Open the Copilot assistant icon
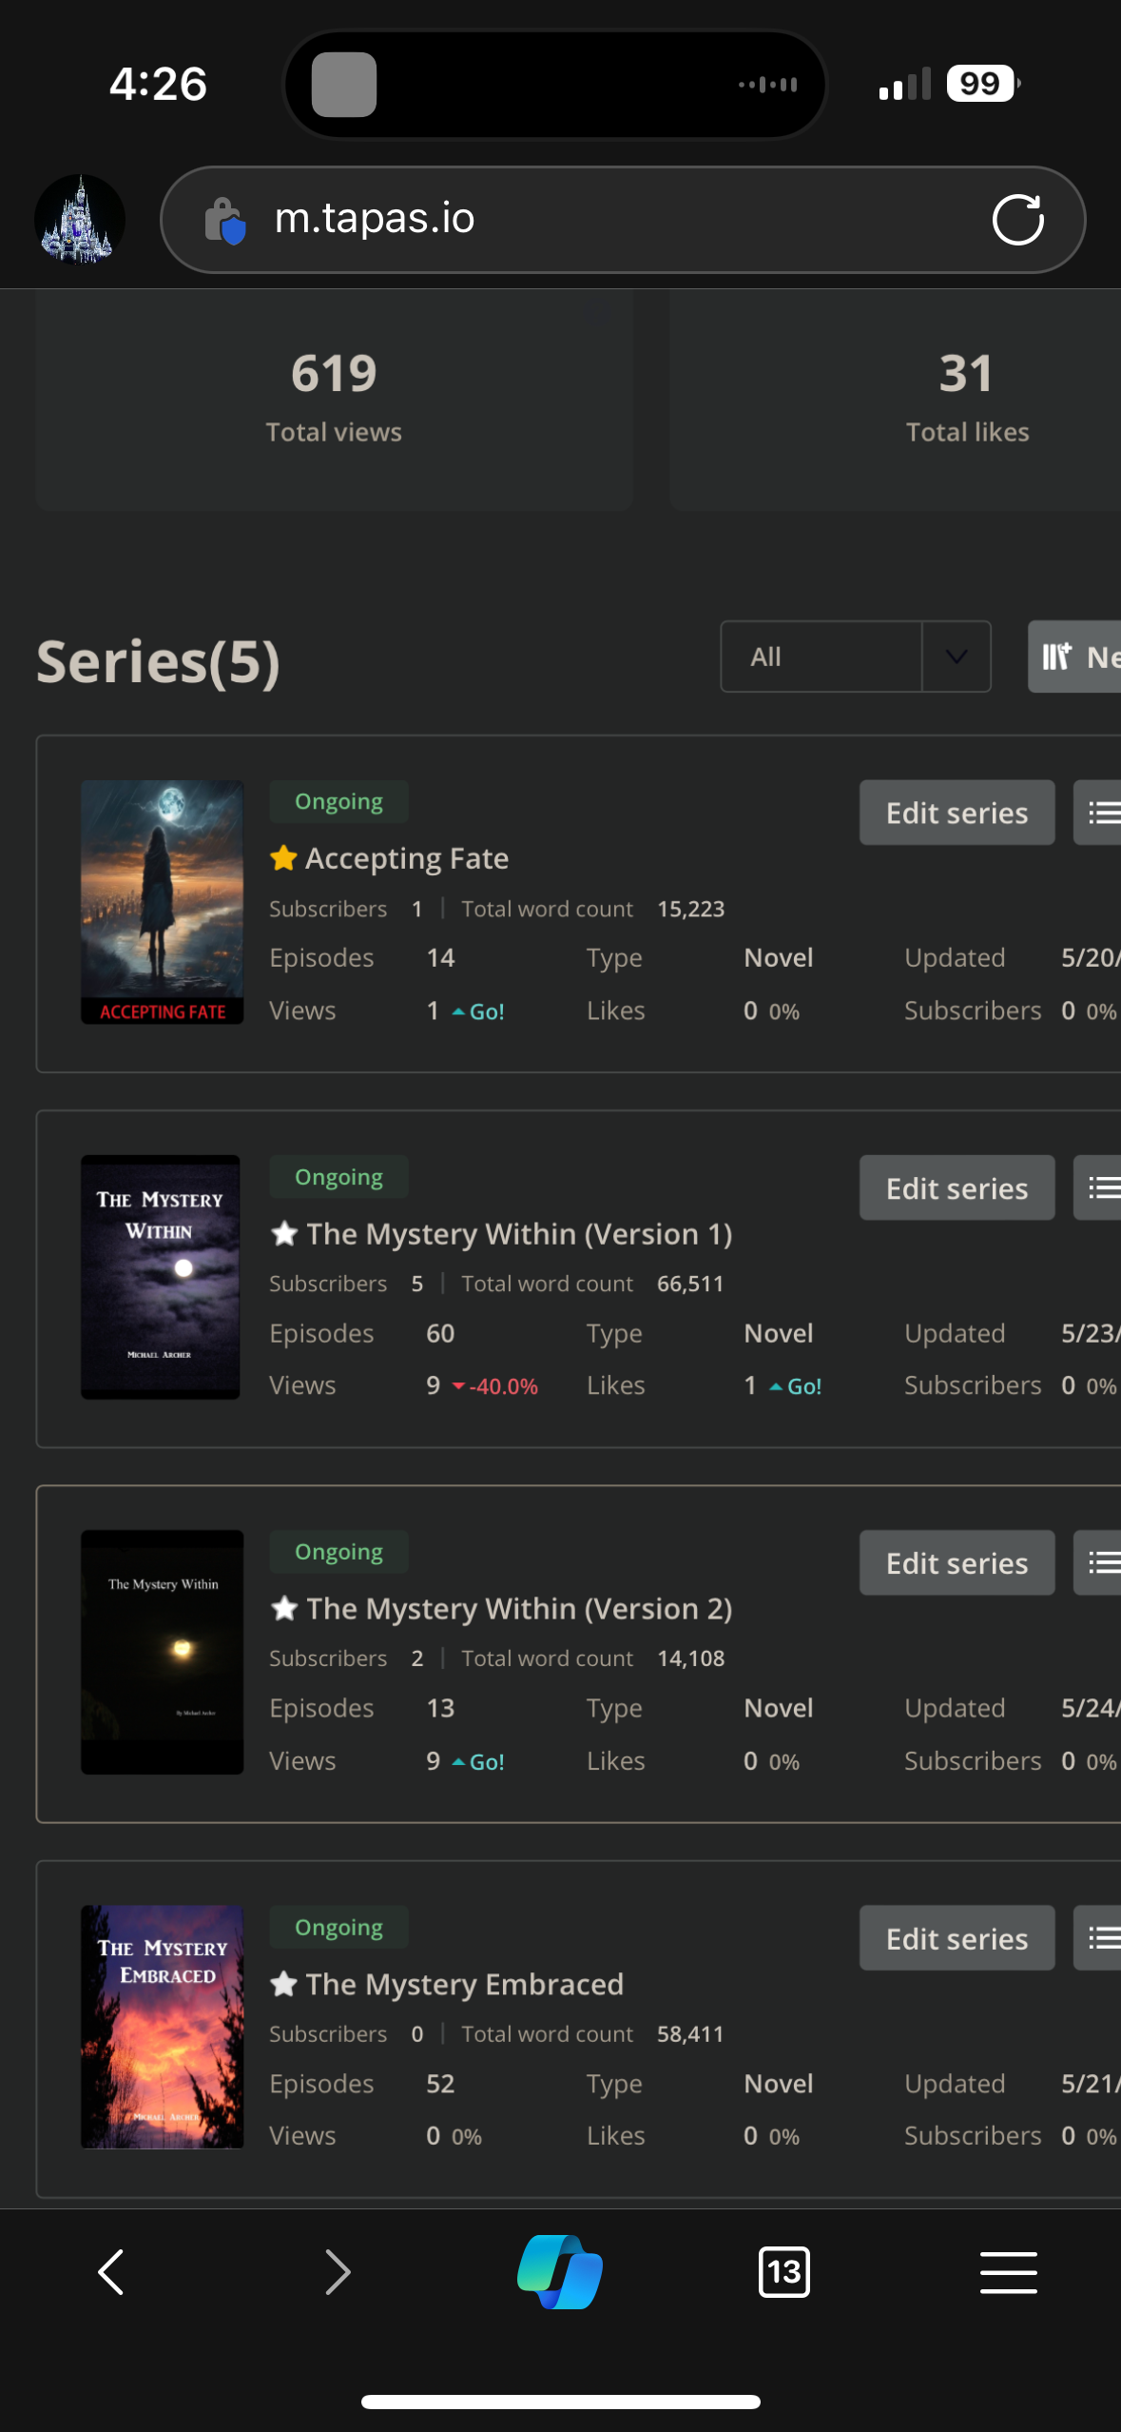The height and width of the screenshot is (2432, 1121). click(560, 2272)
